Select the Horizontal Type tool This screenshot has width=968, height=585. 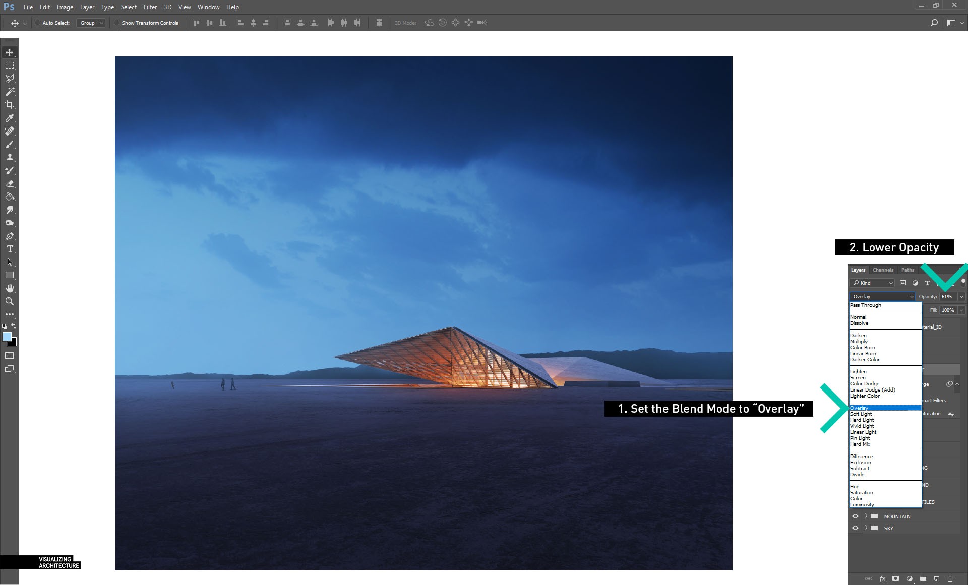click(x=10, y=249)
